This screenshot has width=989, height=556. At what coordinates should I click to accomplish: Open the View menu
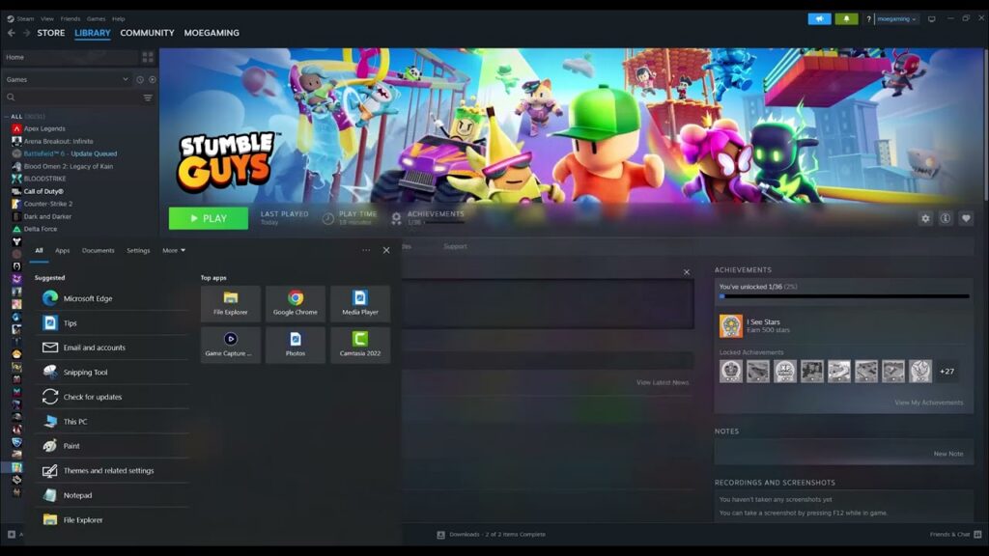47,19
